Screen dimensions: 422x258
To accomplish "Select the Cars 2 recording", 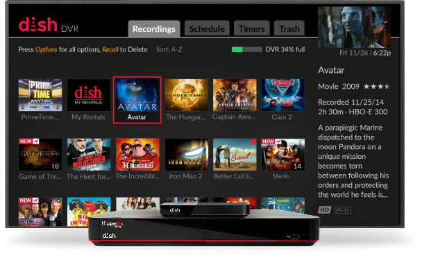I will 283,95.
